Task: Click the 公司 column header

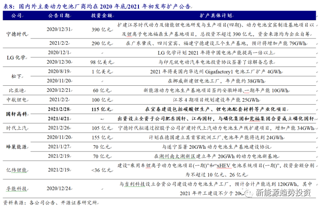Action: click(x=17, y=16)
